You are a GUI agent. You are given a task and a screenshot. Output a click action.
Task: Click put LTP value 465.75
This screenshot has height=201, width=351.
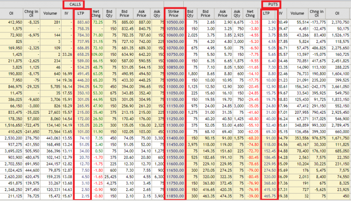(x=270, y=196)
